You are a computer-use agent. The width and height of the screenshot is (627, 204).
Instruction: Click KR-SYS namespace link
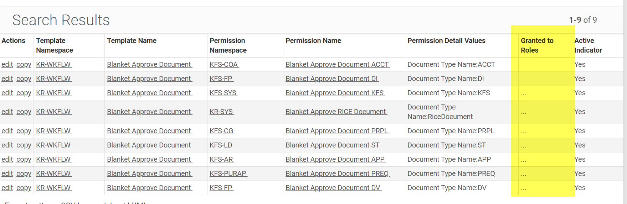pos(222,112)
